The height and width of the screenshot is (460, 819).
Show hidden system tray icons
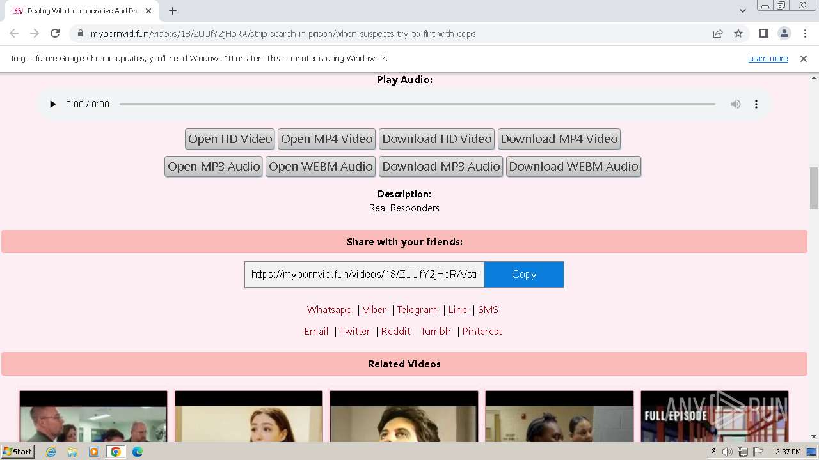click(x=713, y=452)
